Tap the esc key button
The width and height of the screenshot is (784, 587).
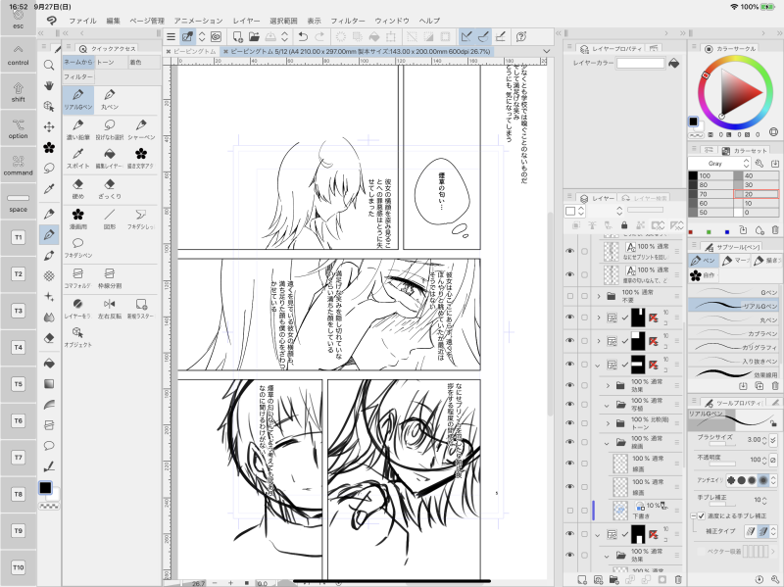click(18, 19)
